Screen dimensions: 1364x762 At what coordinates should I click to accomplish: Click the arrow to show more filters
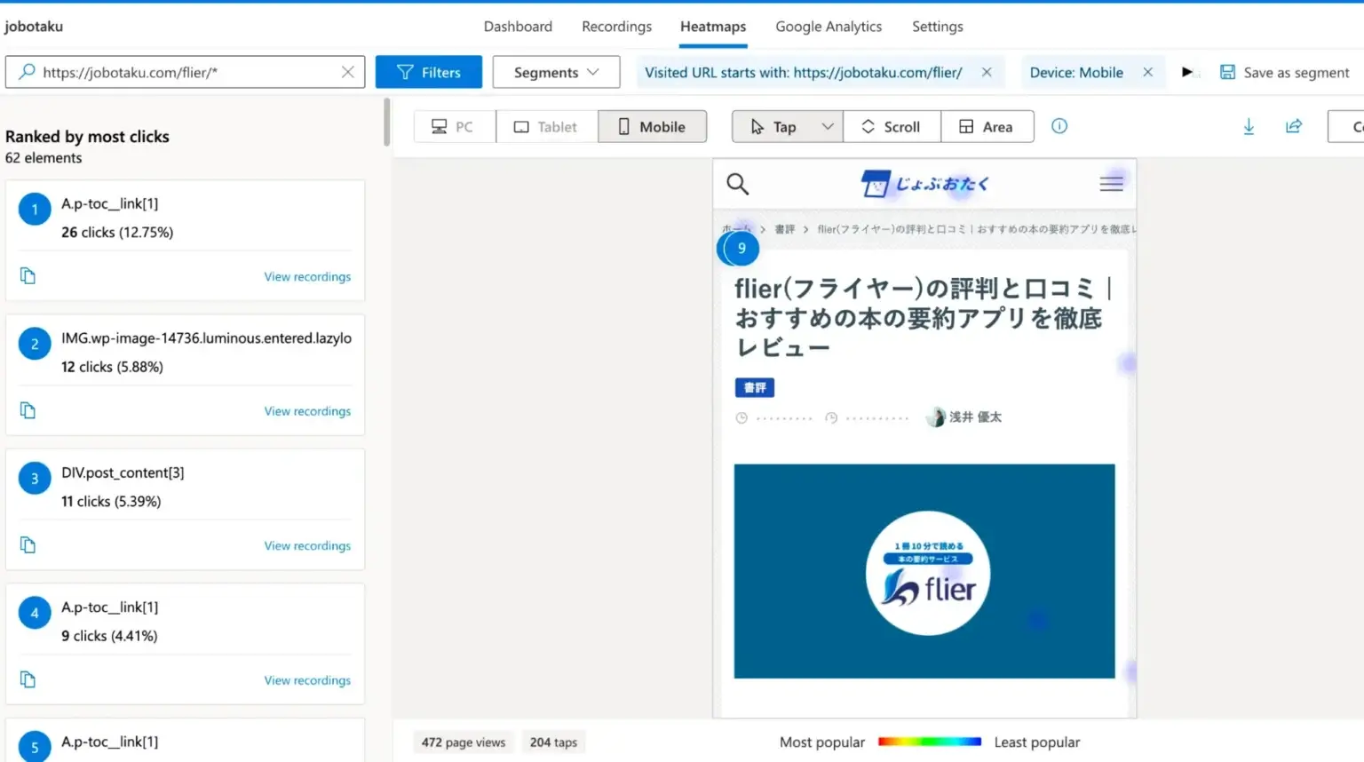pyautogui.click(x=1187, y=72)
